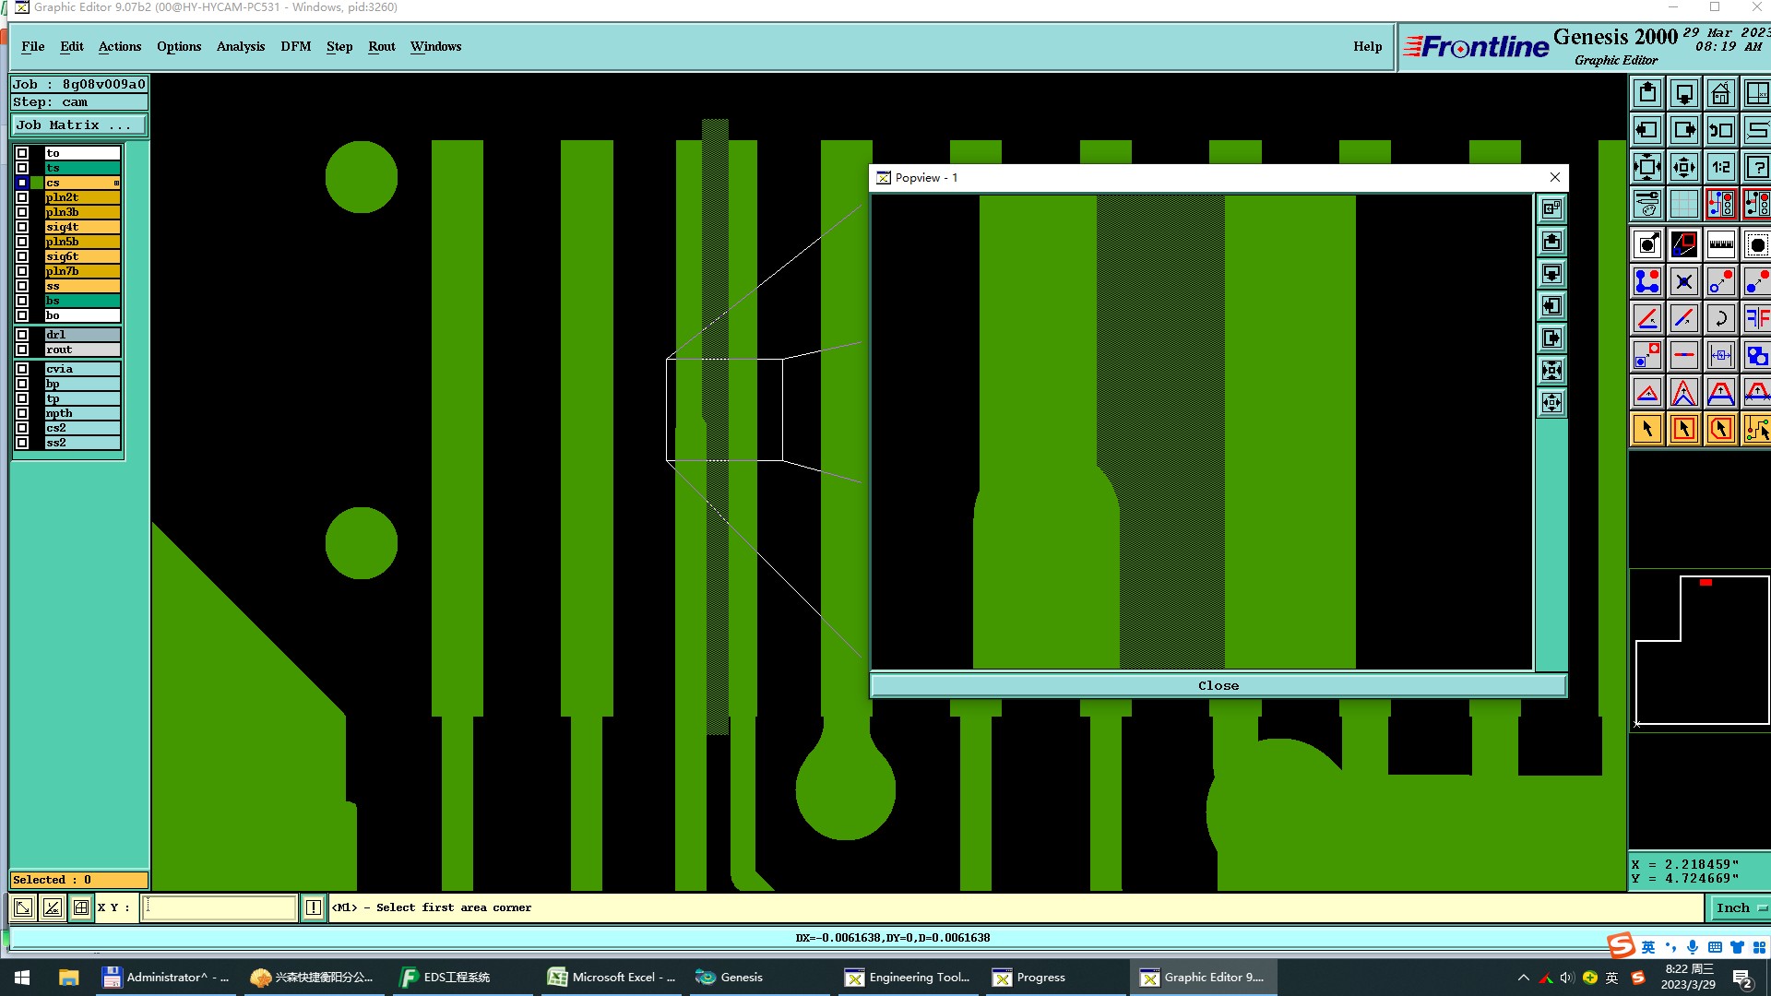The width and height of the screenshot is (1771, 996).
Task: Click the wrench and palette settings icon
Action: click(1647, 204)
